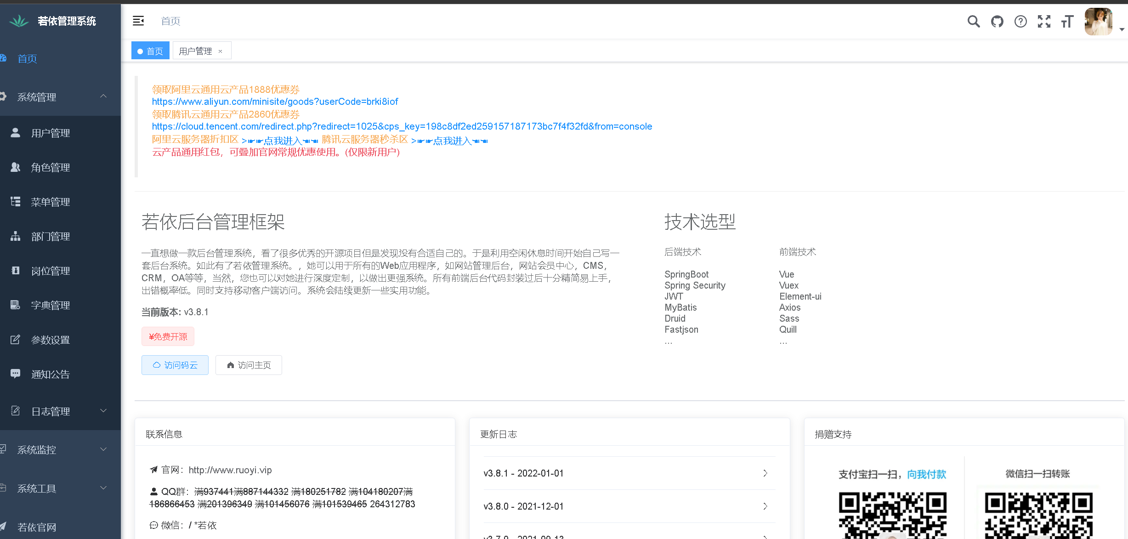Switch to the 用户管理 tab

196,51
